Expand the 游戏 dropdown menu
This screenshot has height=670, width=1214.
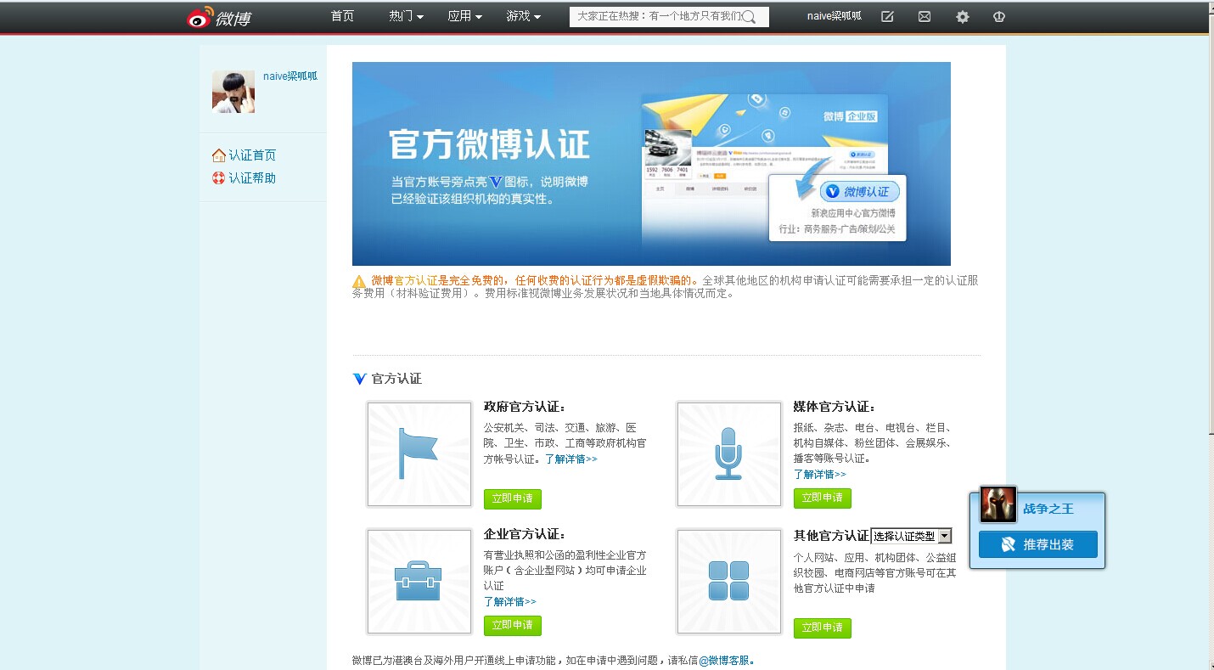[524, 16]
